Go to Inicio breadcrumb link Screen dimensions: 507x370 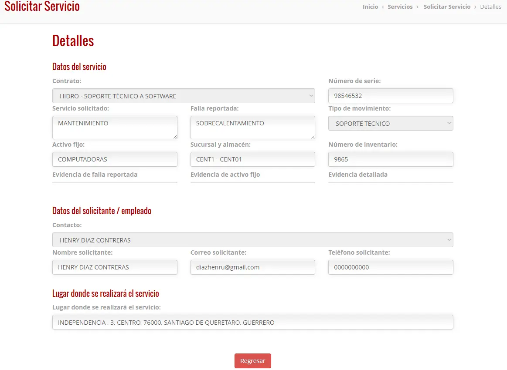click(370, 7)
